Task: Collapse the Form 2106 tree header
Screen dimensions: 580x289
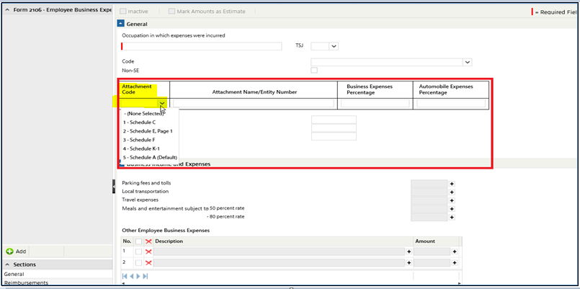Action: coord(7,10)
